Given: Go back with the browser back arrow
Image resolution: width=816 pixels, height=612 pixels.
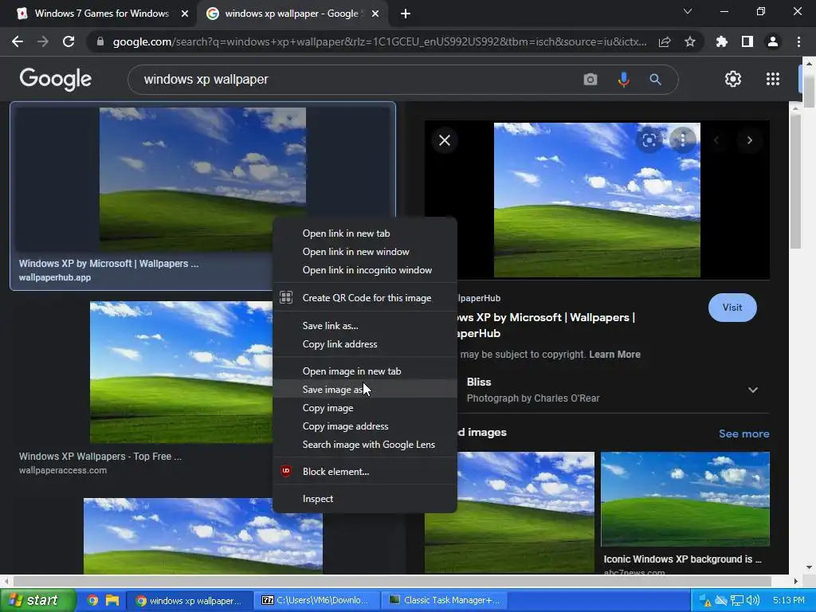Looking at the screenshot, I should click(x=18, y=41).
